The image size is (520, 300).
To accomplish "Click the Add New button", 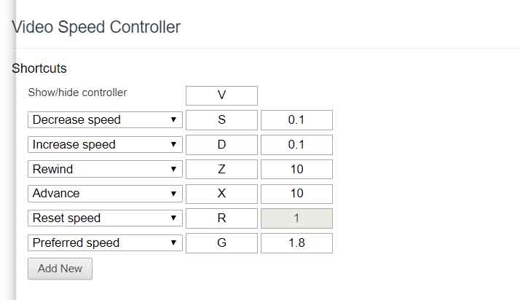I will (60, 269).
